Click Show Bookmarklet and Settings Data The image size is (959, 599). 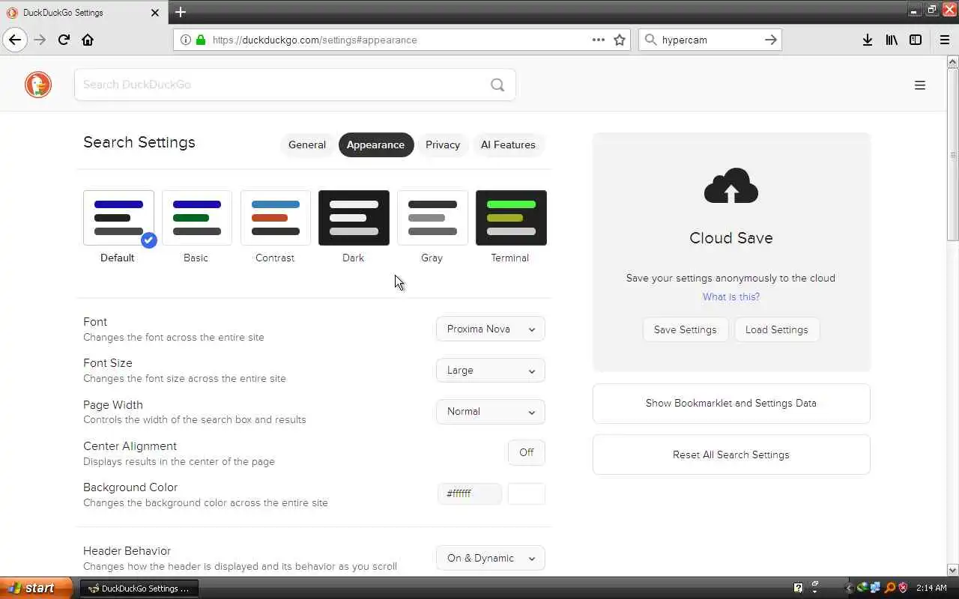coord(731,404)
